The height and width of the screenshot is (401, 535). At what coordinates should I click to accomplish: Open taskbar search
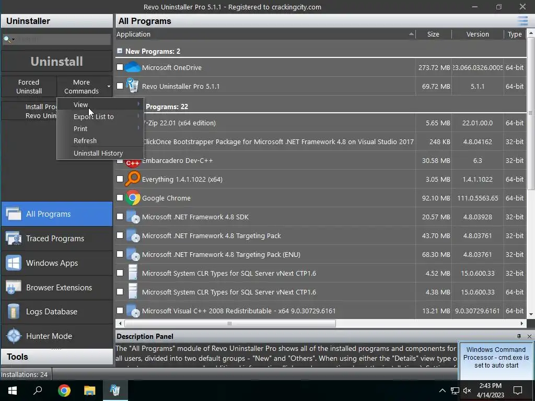pyautogui.click(x=38, y=391)
